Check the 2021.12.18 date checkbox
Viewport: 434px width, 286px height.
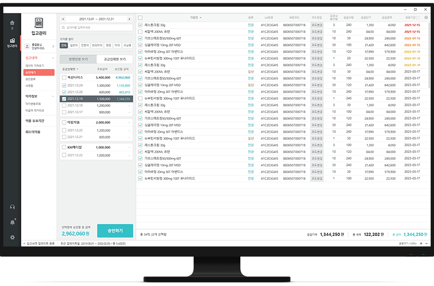(64, 105)
